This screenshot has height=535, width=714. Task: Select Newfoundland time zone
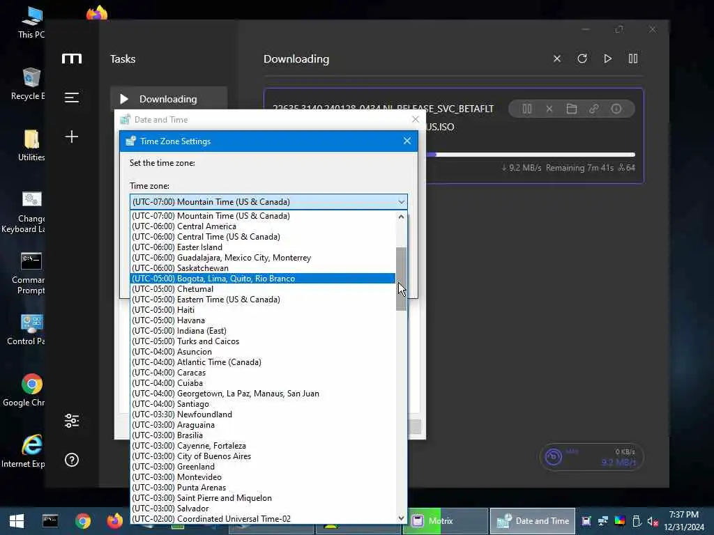pos(263,414)
